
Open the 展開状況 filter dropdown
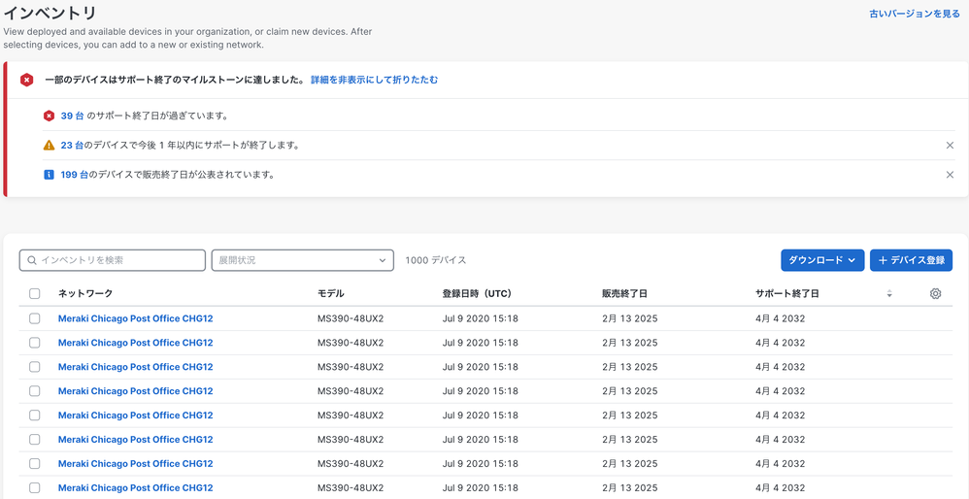tap(302, 260)
